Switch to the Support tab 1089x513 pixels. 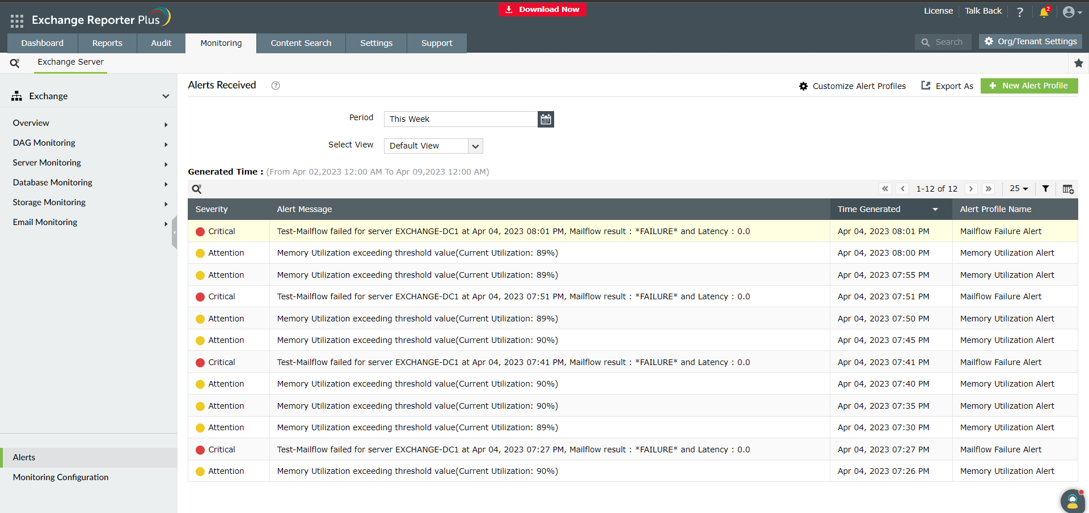click(437, 43)
